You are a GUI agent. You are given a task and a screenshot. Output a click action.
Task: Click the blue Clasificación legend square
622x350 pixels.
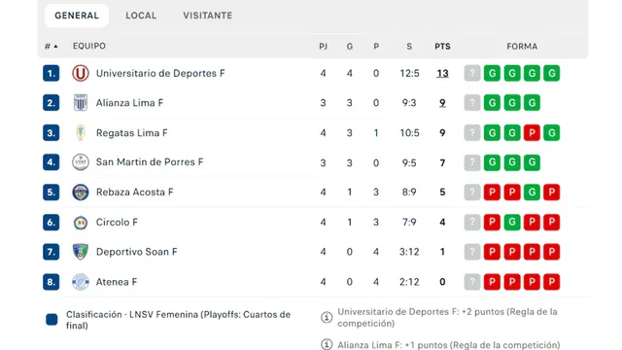click(52, 320)
